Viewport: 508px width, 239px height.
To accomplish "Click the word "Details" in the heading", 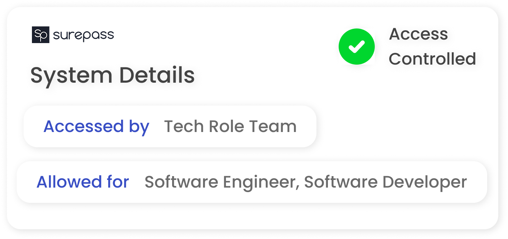I will click(157, 75).
